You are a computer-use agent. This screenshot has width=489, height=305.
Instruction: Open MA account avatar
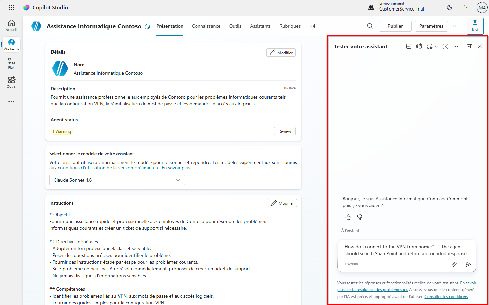482,8
